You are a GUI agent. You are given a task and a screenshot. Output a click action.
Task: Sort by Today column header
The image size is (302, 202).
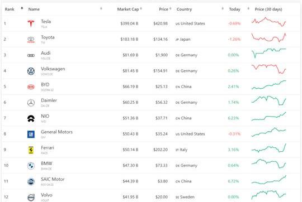coord(234,9)
